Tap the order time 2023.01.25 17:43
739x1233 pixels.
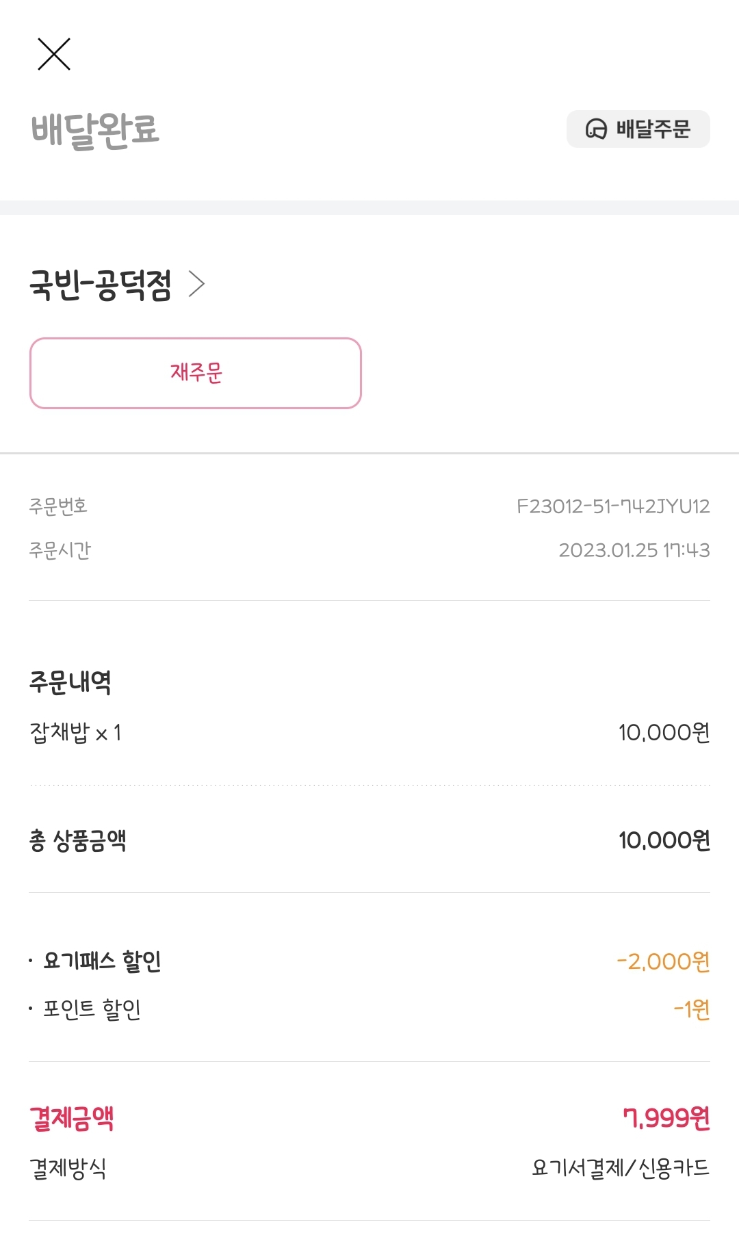(x=634, y=550)
